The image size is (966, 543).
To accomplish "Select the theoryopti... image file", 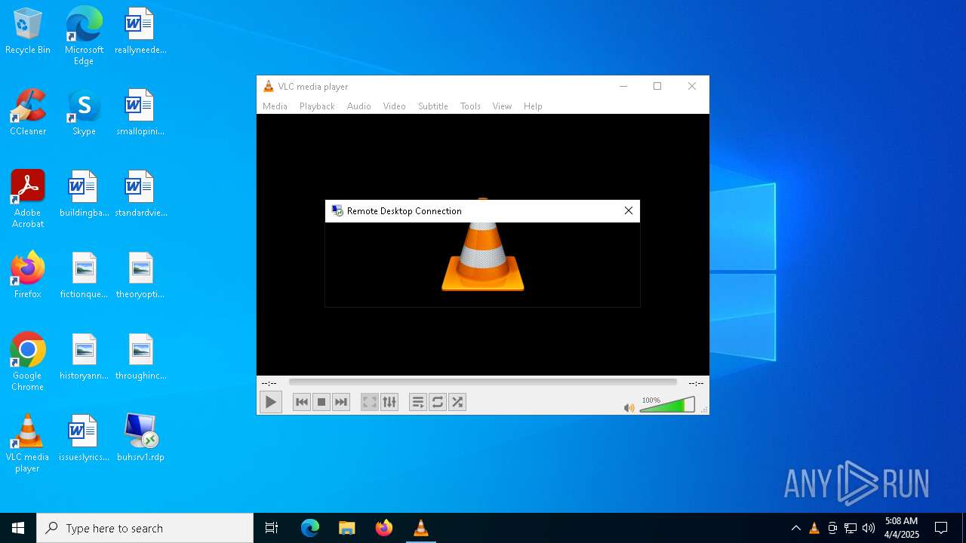I will tap(140, 276).
